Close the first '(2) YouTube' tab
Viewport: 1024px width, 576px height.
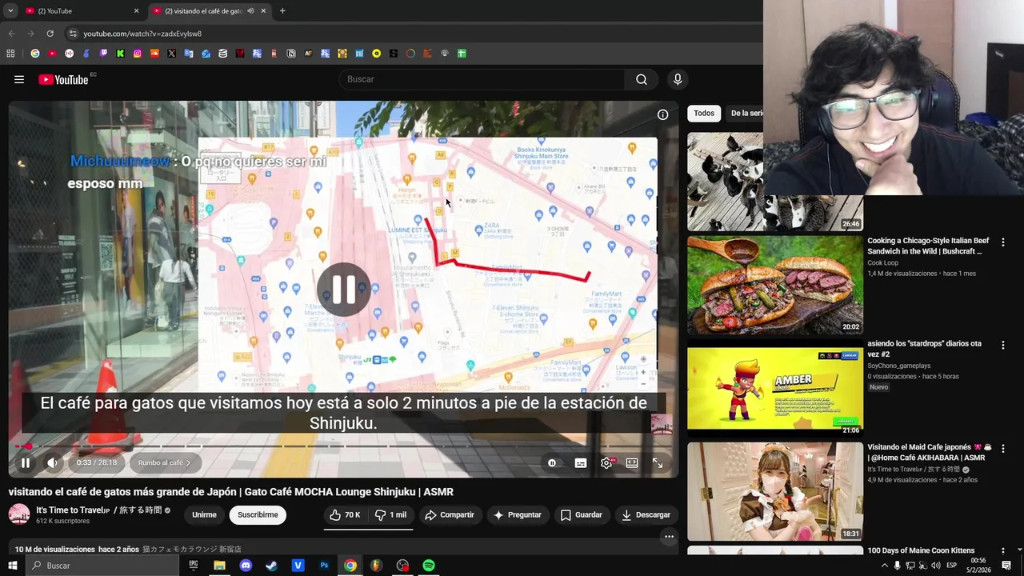click(136, 11)
